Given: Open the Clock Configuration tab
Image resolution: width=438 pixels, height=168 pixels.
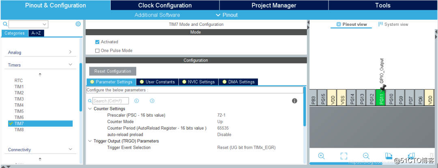Looking at the screenshot, I should pyautogui.click(x=165, y=5).
